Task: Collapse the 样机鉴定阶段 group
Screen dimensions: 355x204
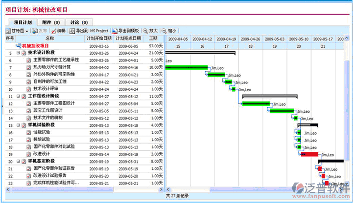Action: 18,161
